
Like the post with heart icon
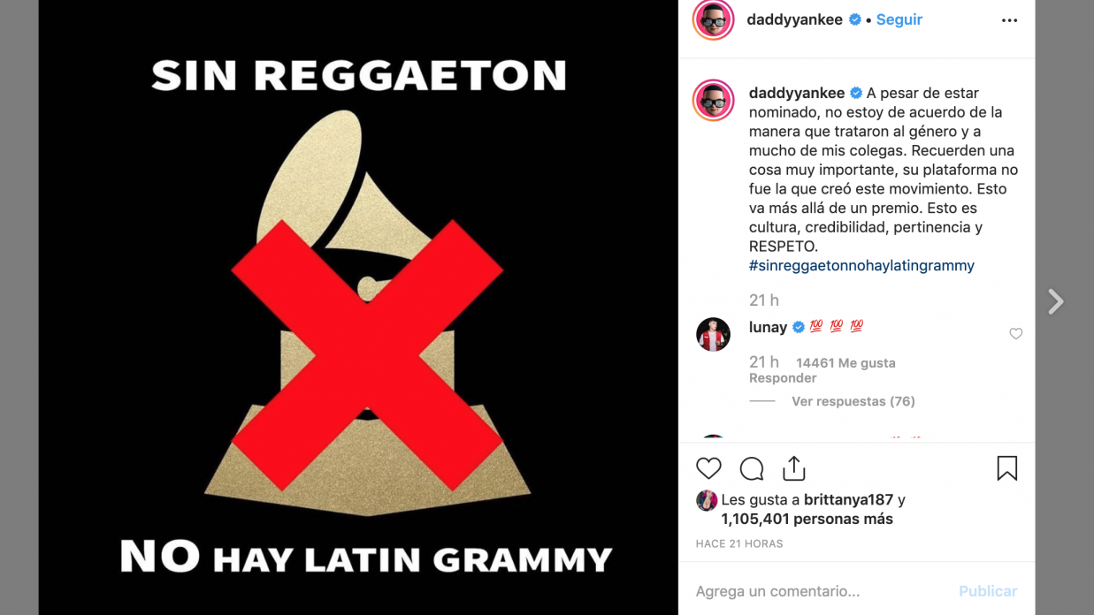coord(708,468)
